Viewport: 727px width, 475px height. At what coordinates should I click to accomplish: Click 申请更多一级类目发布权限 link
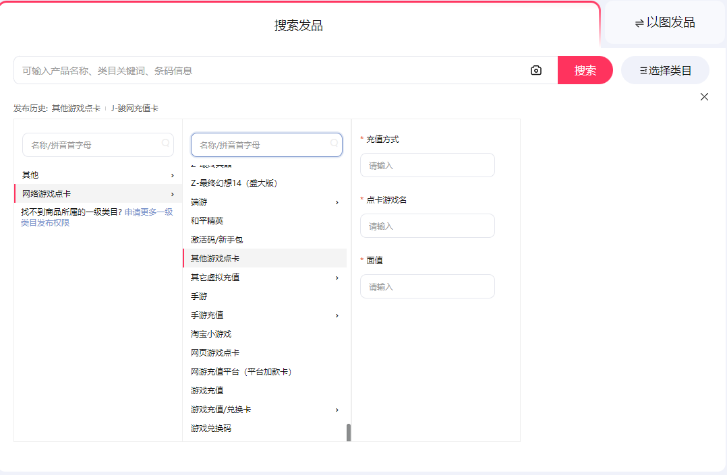pos(148,212)
